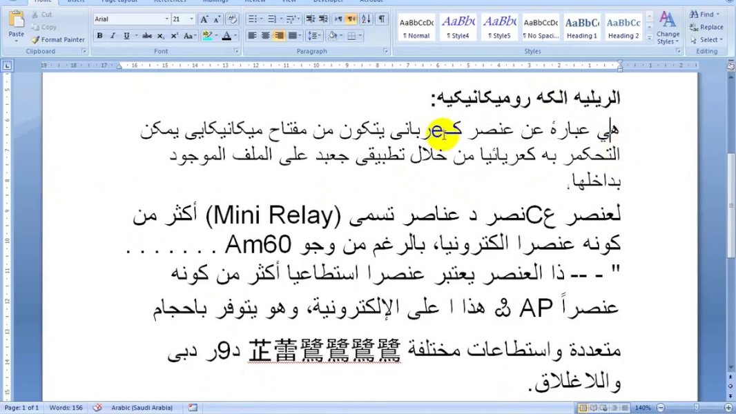
Task: Click the Numbering list icon
Action: pyautogui.click(x=272, y=19)
